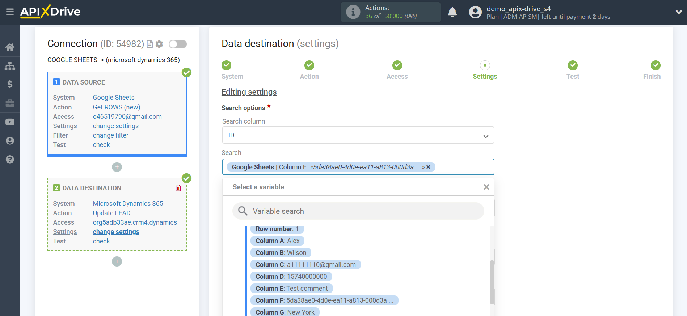Image resolution: width=687 pixels, height=316 pixels.
Task: Click the ApiX-Drive logo
Action: click(50, 12)
